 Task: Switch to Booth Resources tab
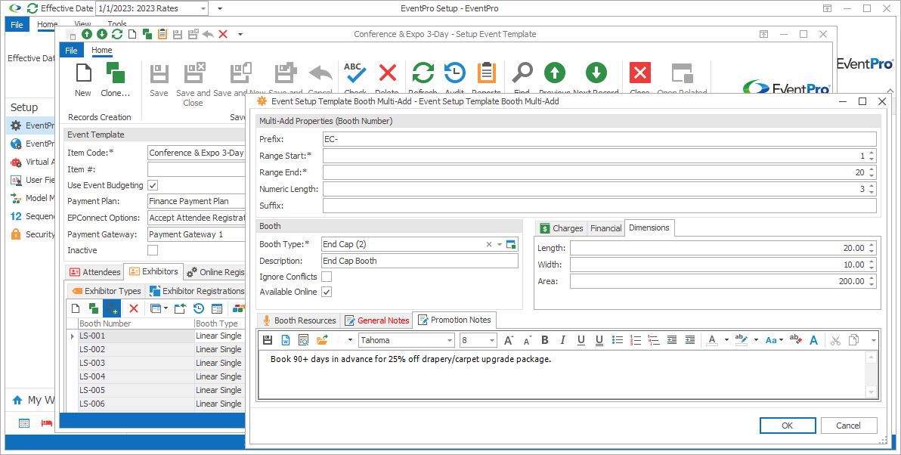click(x=299, y=320)
